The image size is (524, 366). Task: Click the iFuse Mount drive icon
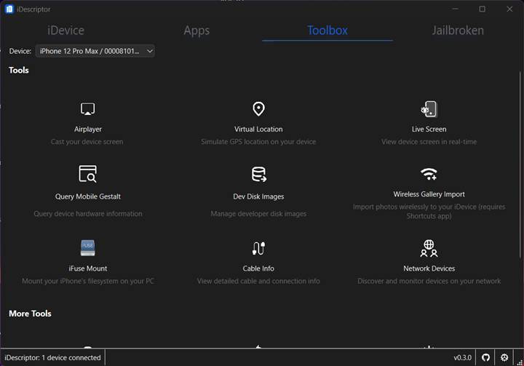click(87, 247)
